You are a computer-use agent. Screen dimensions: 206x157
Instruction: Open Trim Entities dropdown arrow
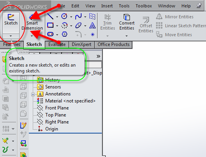107,36
